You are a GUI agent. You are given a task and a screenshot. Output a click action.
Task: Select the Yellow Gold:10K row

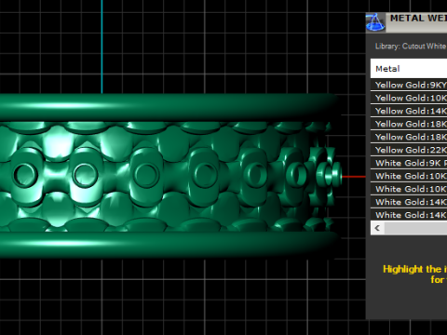409,98
